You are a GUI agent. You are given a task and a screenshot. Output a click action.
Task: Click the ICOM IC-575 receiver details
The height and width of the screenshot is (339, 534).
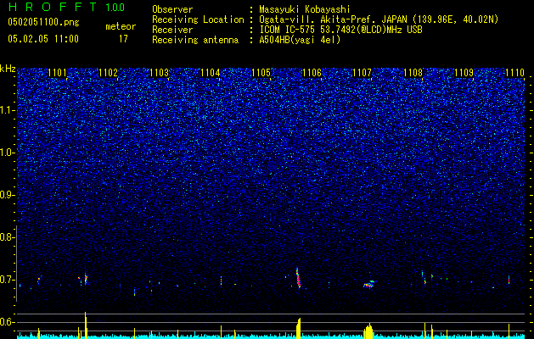[341, 30]
